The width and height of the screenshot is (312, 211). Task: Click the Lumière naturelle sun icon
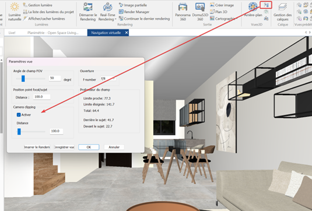coord(15,7)
